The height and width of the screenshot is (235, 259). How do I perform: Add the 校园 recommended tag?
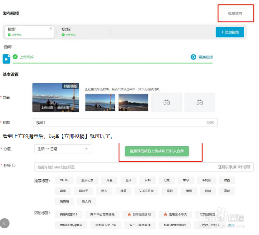227,180
